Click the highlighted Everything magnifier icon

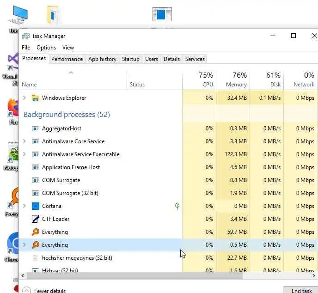(x=36, y=245)
